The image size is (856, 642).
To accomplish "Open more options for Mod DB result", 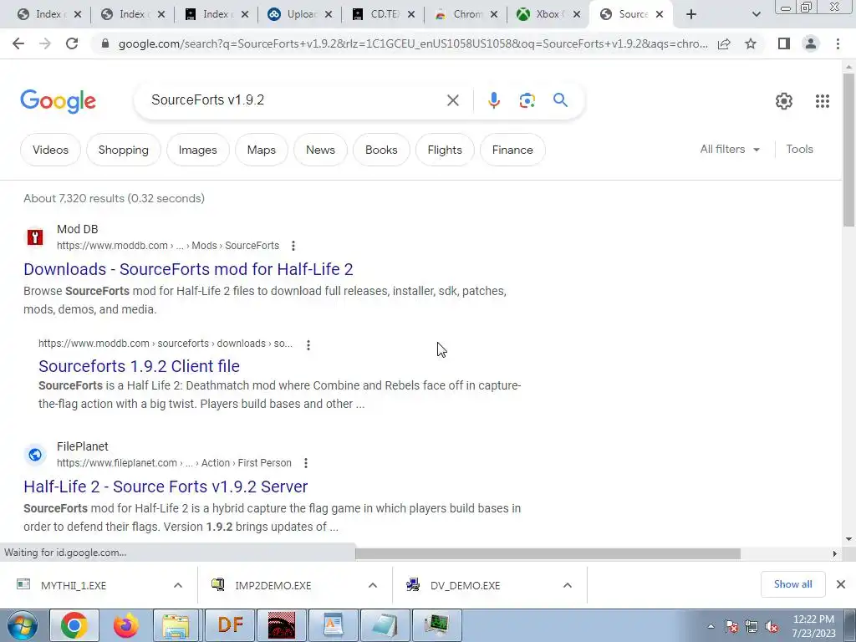I will pos(293,246).
